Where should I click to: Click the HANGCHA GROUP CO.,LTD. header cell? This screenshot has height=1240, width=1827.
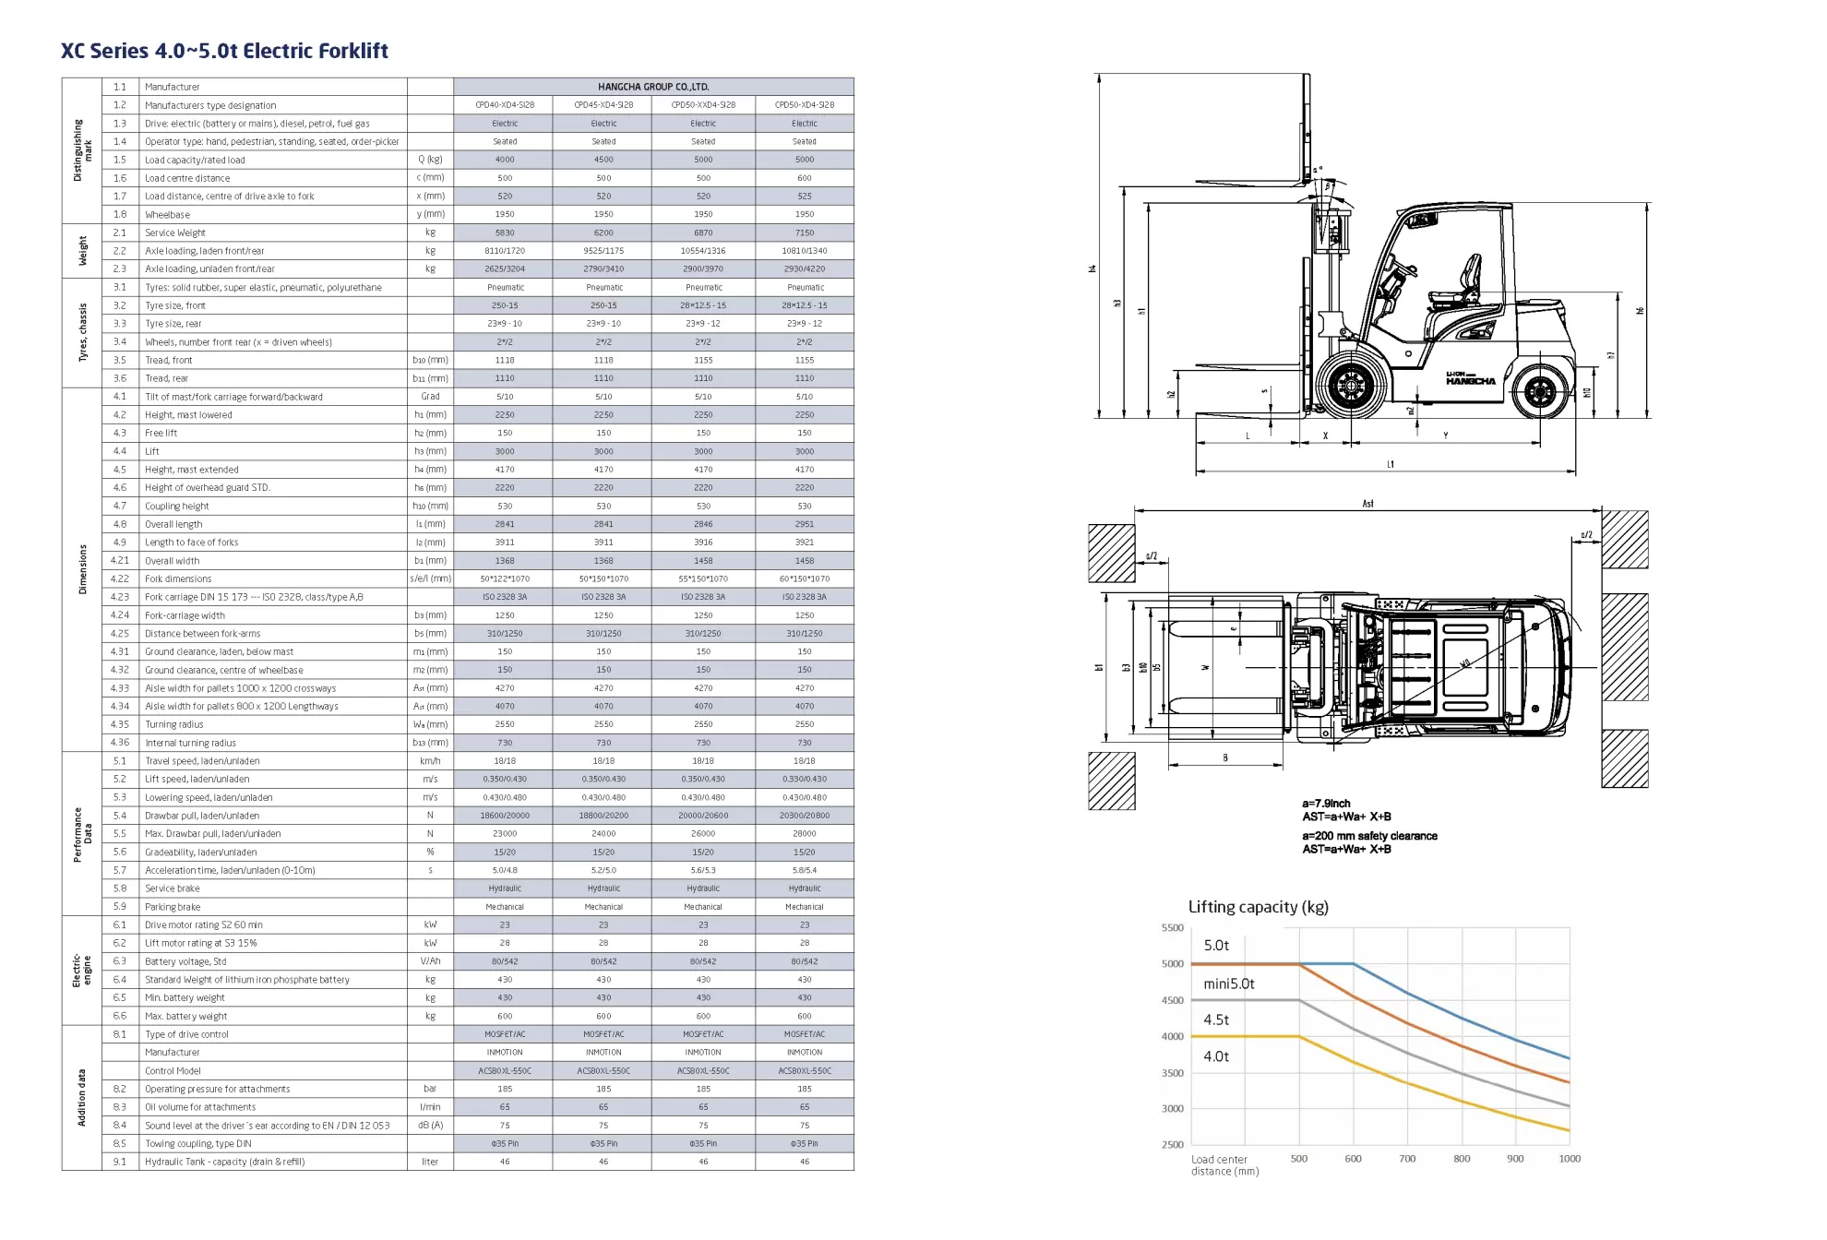click(653, 87)
